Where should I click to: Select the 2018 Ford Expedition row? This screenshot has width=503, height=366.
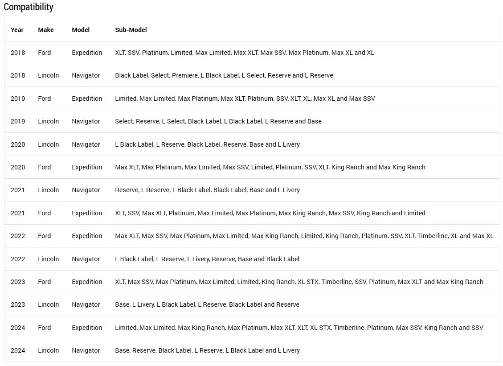pos(252,53)
